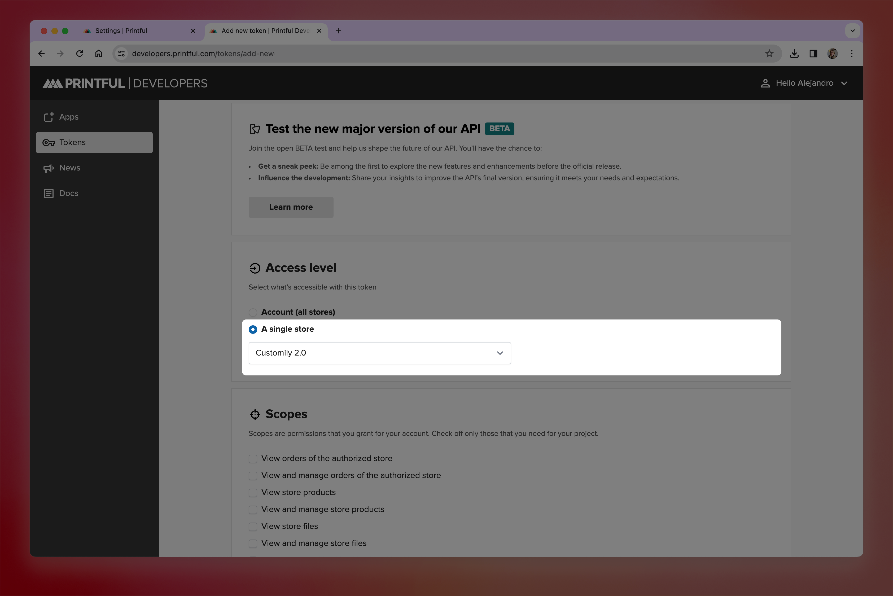Image resolution: width=893 pixels, height=596 pixels.
Task: Enable View and manage store products
Action: (x=253, y=510)
